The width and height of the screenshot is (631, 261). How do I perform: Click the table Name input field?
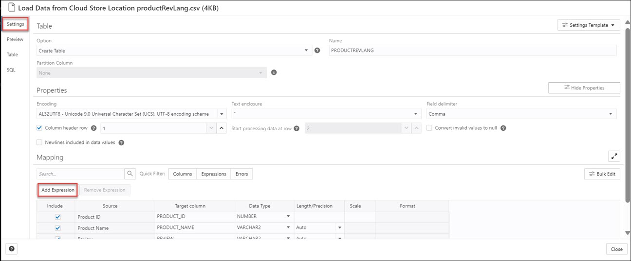click(472, 51)
